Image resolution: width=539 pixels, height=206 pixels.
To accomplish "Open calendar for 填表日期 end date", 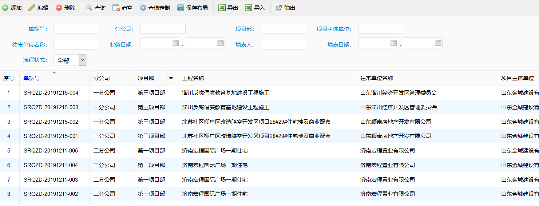I will pos(438,43).
